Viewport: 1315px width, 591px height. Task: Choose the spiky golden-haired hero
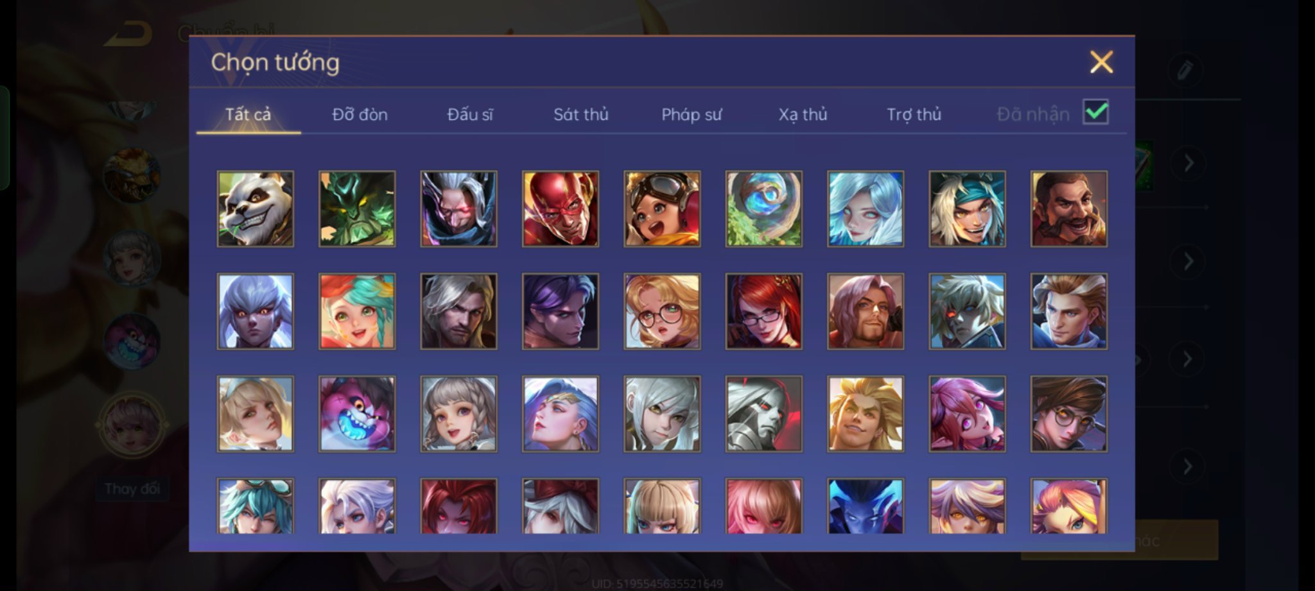pyautogui.click(x=866, y=414)
